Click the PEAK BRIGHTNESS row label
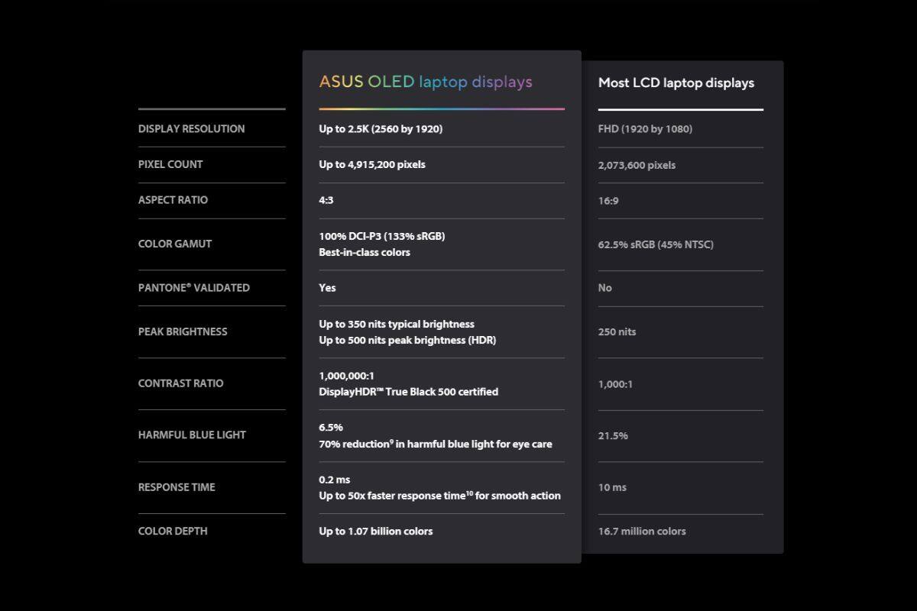The width and height of the screenshot is (917, 611). [183, 331]
